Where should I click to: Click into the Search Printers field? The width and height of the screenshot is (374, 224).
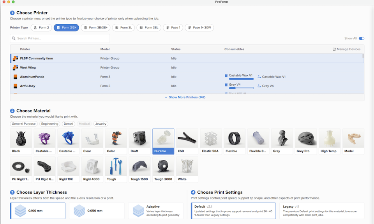point(60,39)
